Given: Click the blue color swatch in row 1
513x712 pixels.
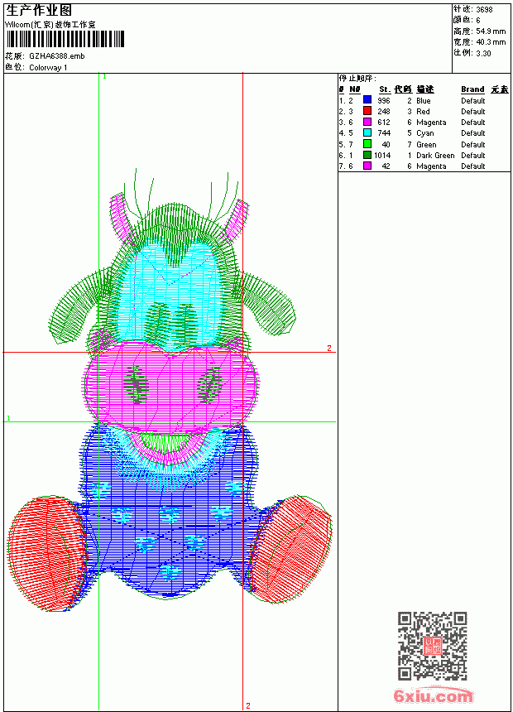Looking at the screenshot, I should point(367,100).
